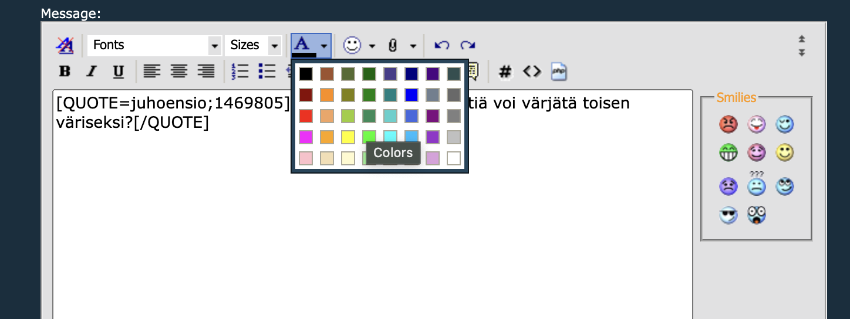This screenshot has height=319, width=850.
Task: Pick the black color swatch
Action: [305, 74]
